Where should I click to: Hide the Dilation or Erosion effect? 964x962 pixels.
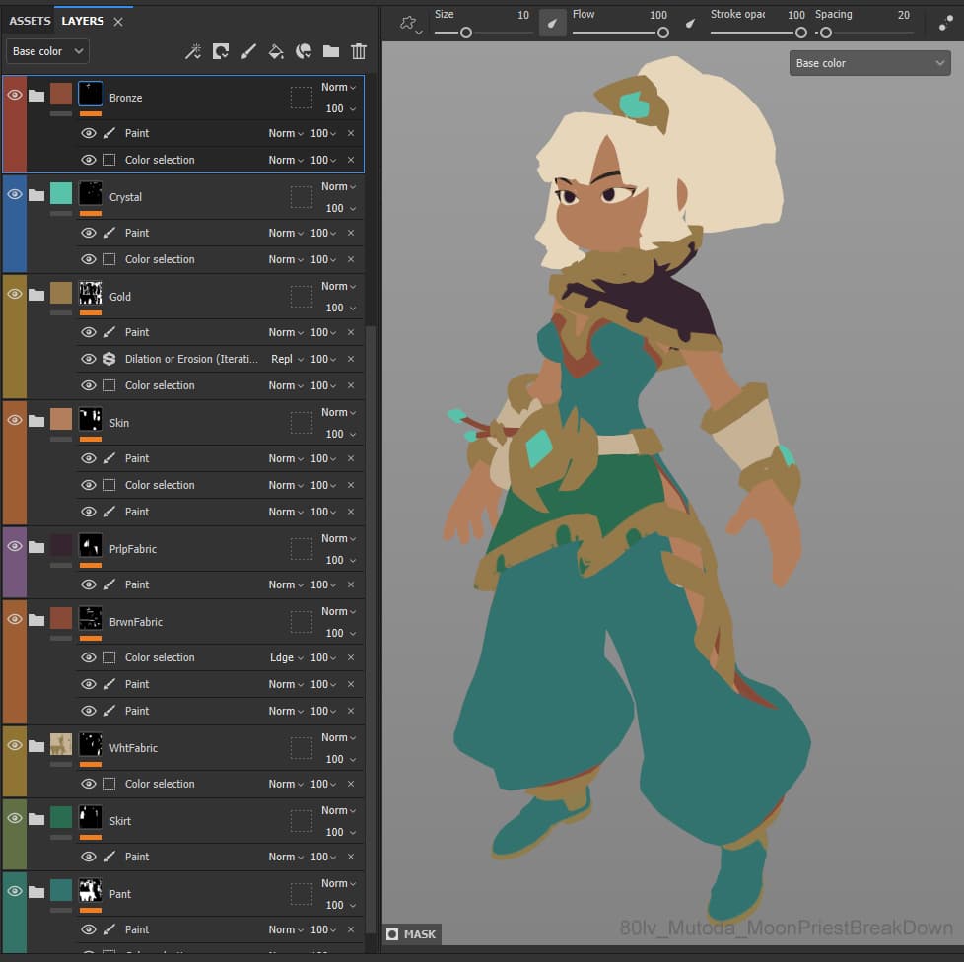(x=89, y=359)
